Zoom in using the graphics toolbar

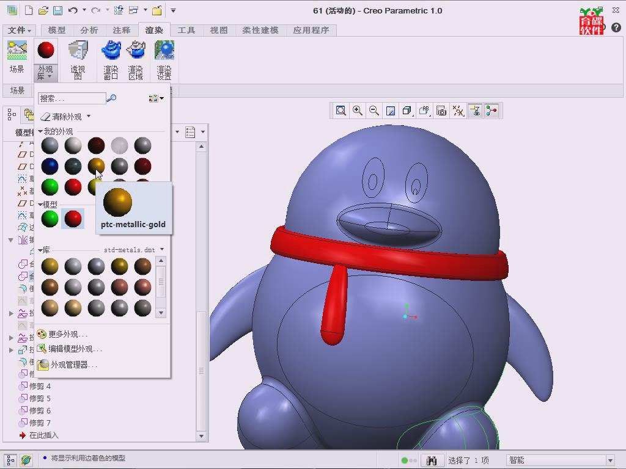click(357, 111)
